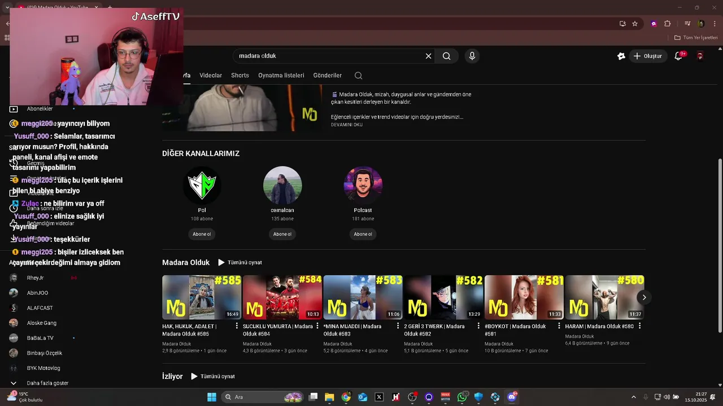The width and height of the screenshot is (723, 406).
Task: Click the Windows Start button
Action: pos(212,397)
